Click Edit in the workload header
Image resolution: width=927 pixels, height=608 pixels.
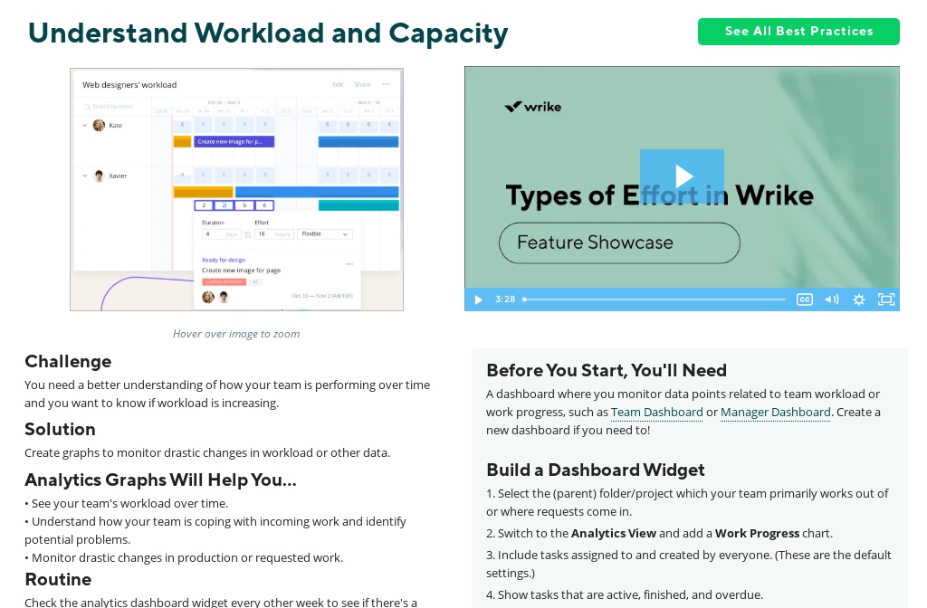tap(338, 84)
